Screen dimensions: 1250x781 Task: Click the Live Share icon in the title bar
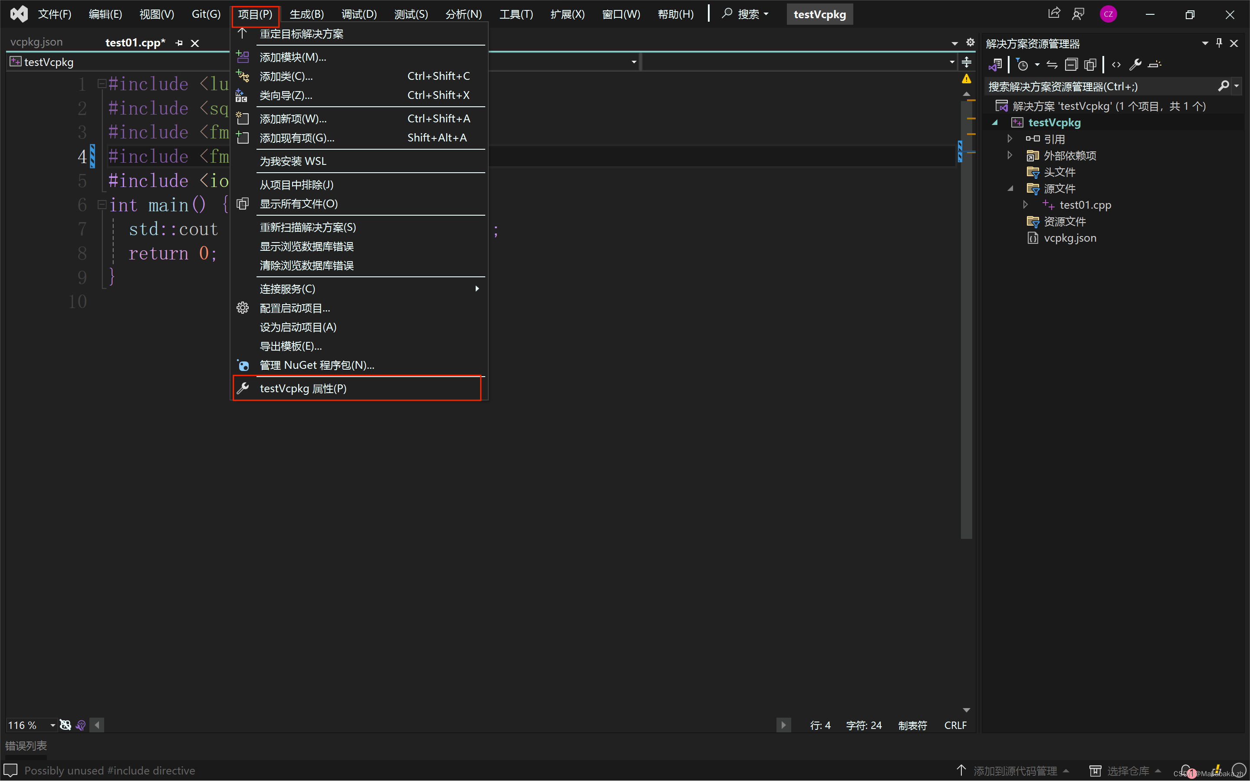coord(1054,13)
